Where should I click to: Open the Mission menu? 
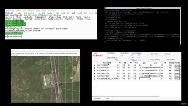(31, 11)
